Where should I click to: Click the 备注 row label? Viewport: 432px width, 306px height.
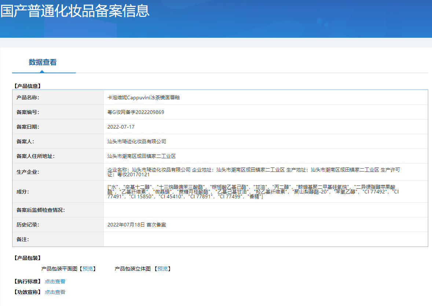click(23, 240)
